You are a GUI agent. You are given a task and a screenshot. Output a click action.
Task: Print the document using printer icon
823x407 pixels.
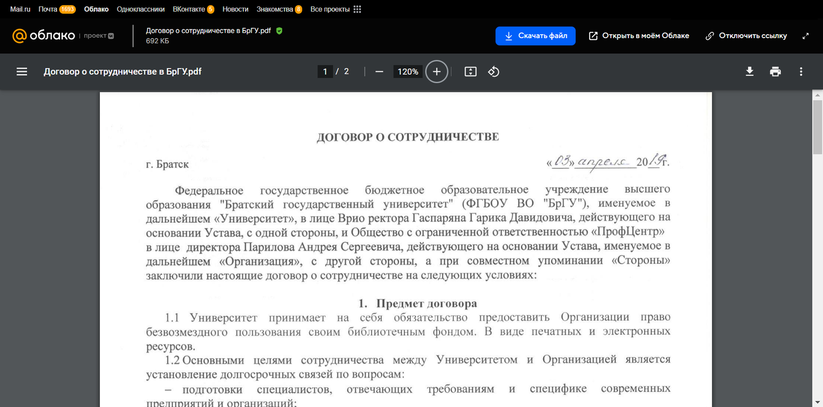tap(775, 72)
